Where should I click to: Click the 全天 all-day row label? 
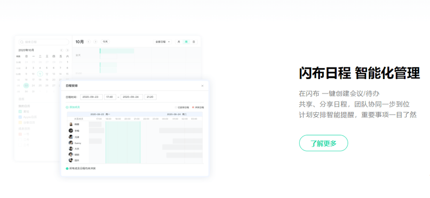pos(78,55)
